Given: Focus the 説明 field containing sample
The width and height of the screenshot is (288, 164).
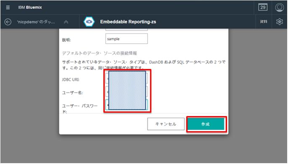Looking at the screenshot, I should click(127, 39).
